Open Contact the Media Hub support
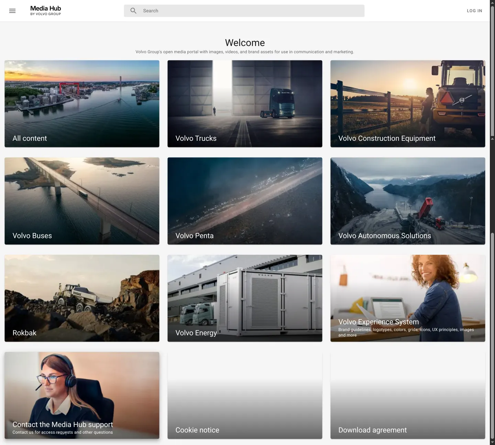The height and width of the screenshot is (445, 495). coord(82,395)
